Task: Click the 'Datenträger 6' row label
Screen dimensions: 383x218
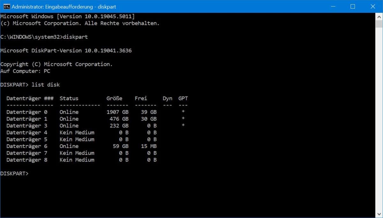Action: (x=27, y=146)
